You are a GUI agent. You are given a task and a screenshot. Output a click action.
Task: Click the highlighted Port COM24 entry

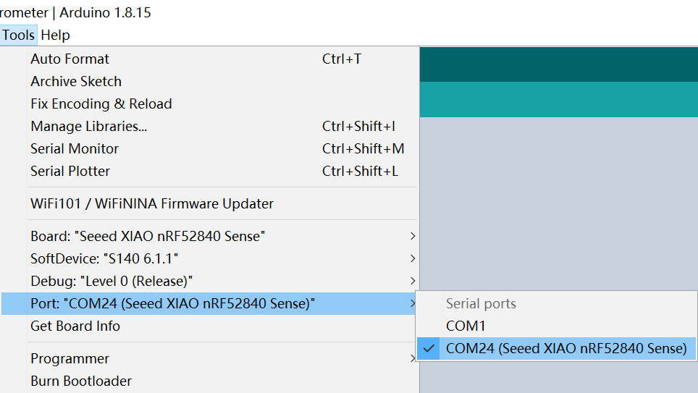tap(209, 303)
